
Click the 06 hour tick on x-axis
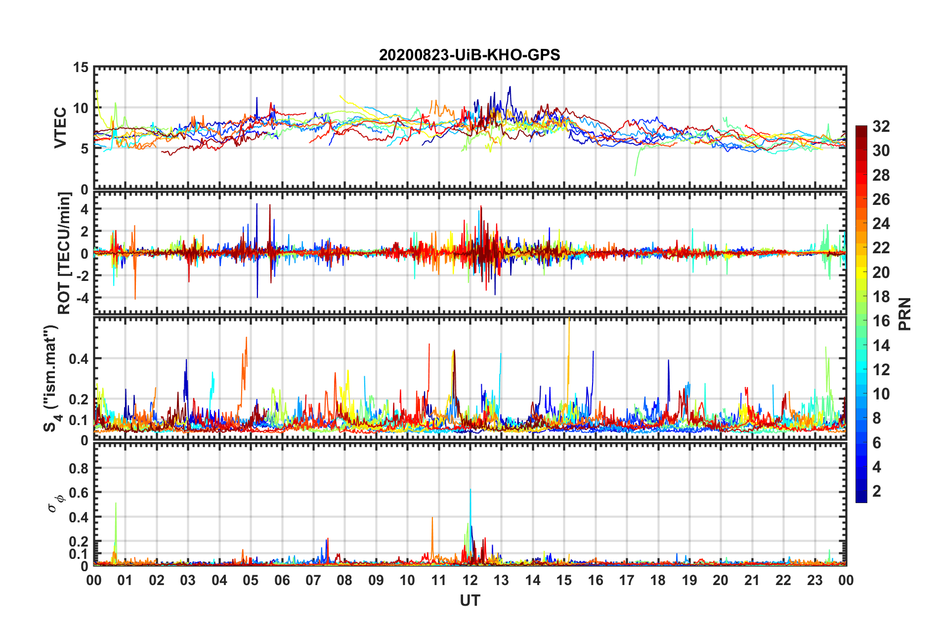(282, 580)
